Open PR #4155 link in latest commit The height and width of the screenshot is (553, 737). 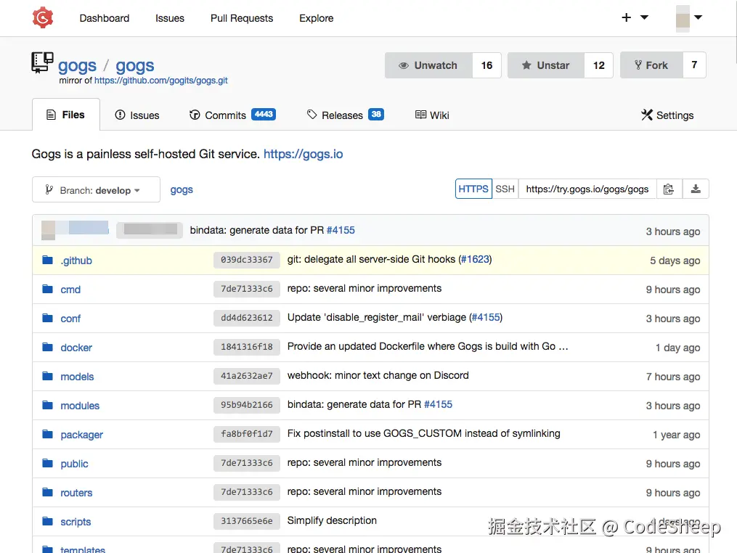341,230
